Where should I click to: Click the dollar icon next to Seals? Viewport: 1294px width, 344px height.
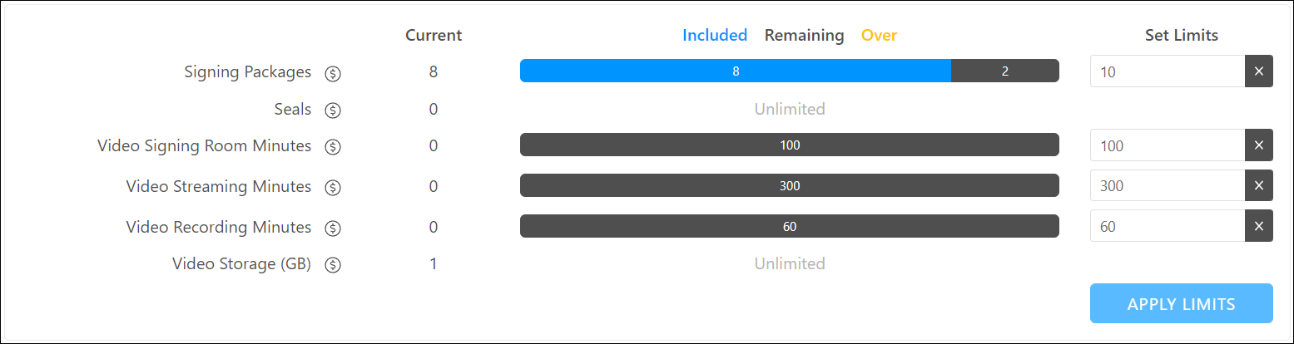[333, 110]
